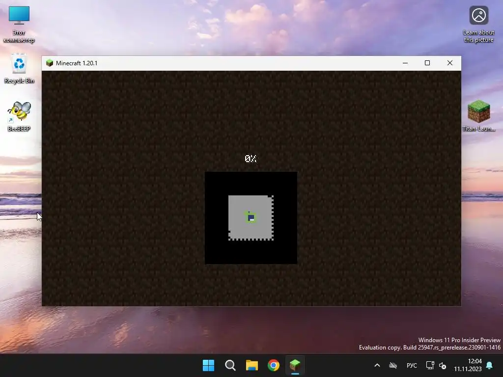Change input language РУС

[412, 365]
